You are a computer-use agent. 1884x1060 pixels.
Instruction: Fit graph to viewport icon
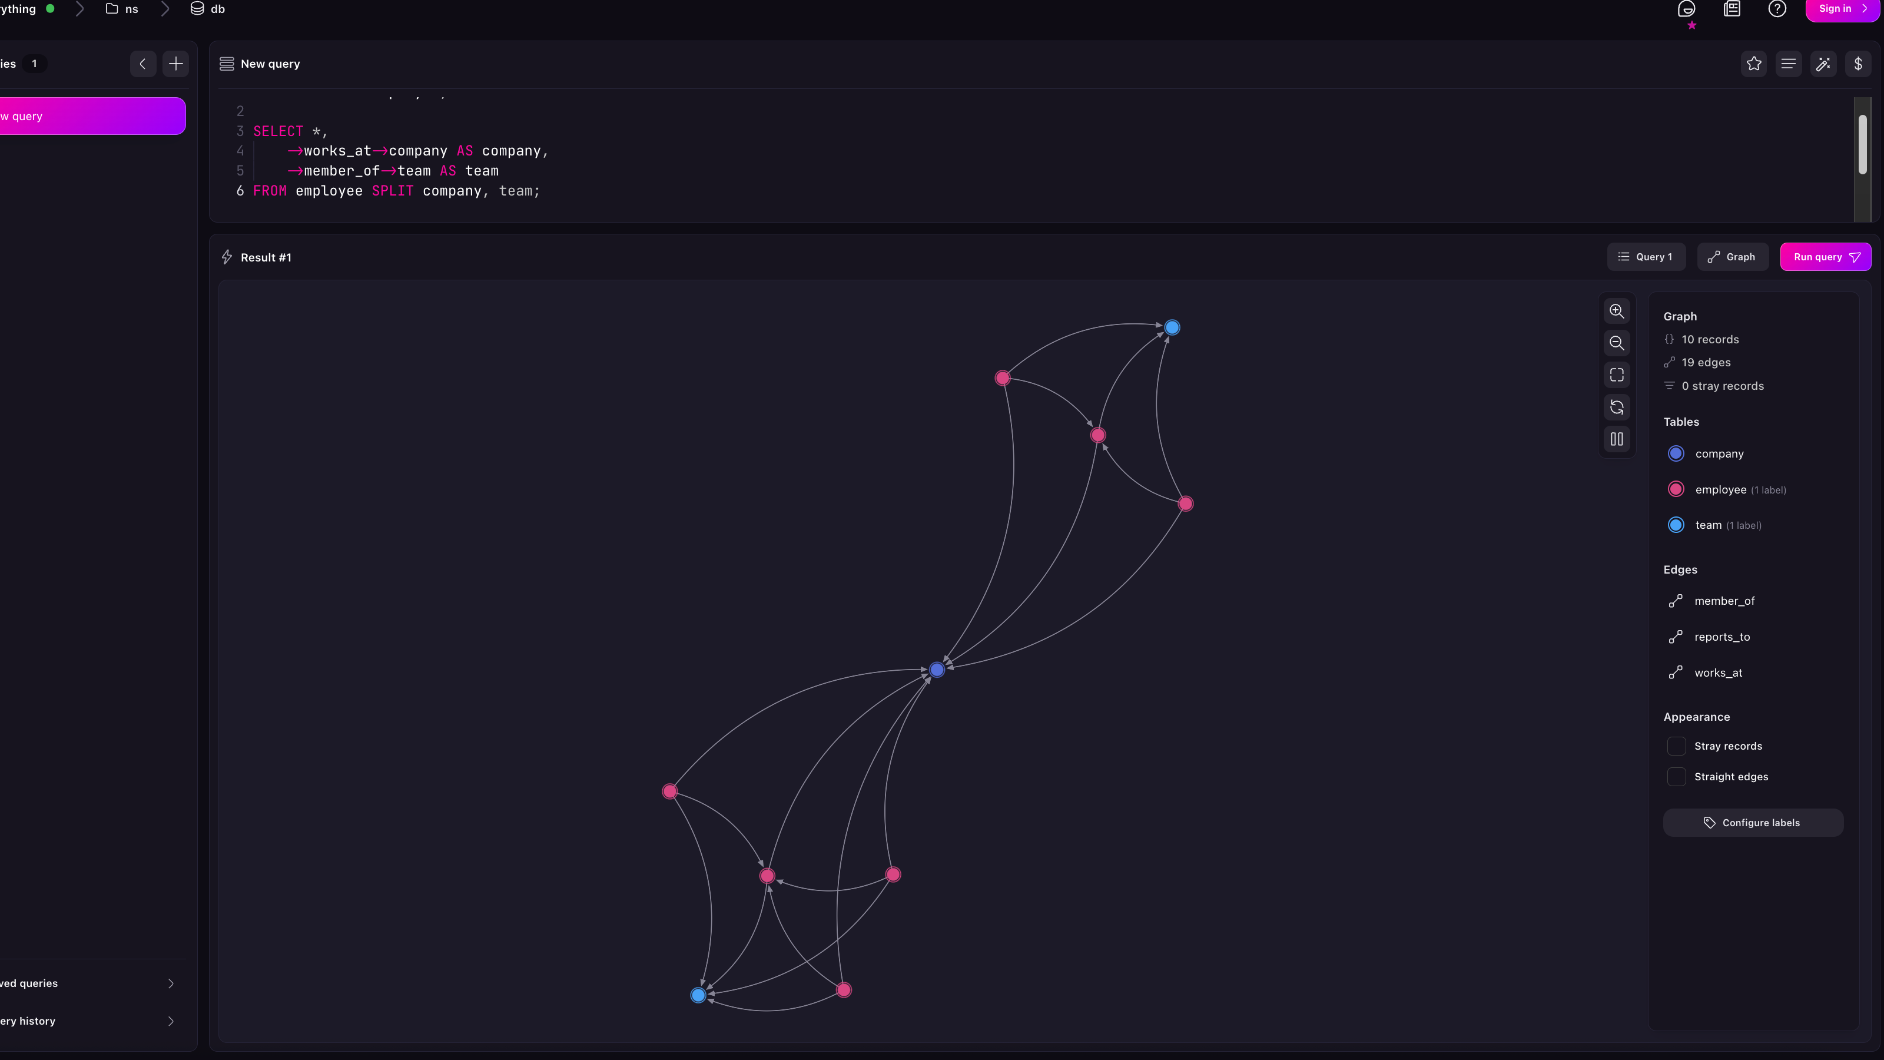(x=1616, y=375)
